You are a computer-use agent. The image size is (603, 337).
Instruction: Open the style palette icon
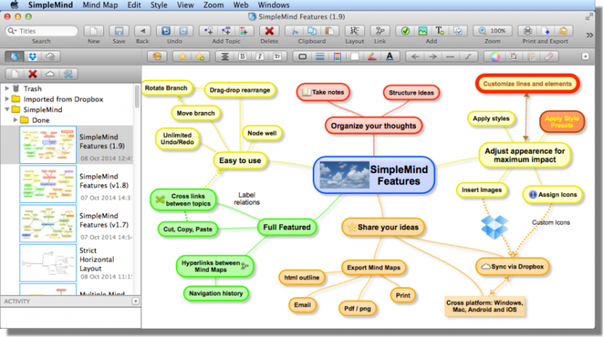pos(157,56)
